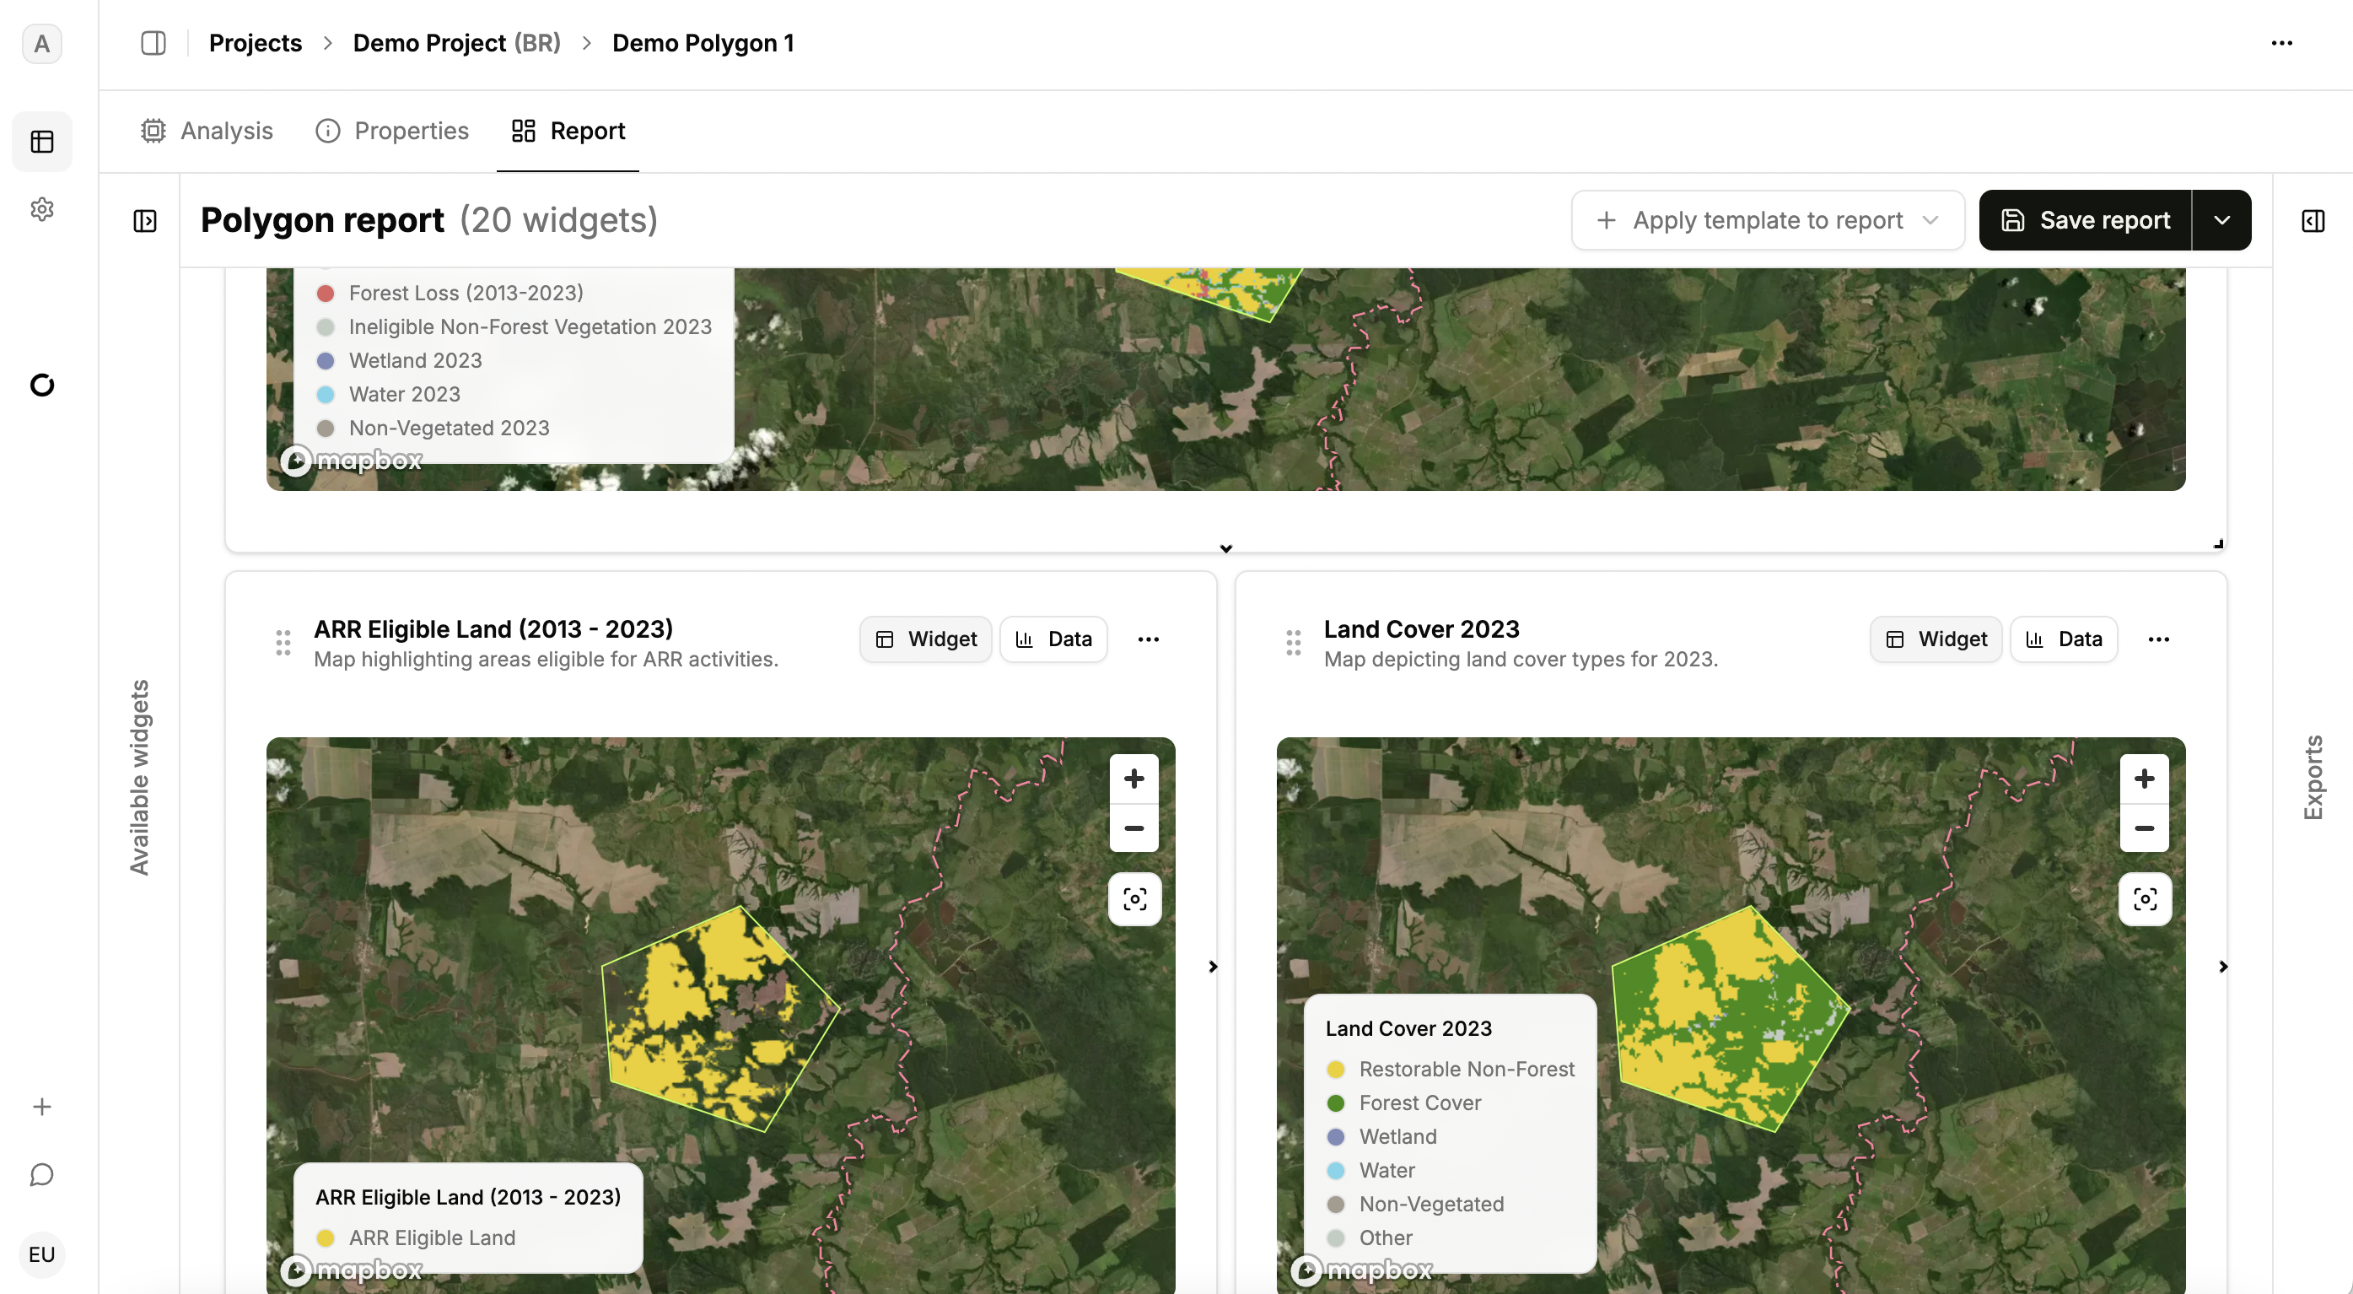The image size is (2353, 1294).
Task: Open Save report options arrow
Action: 2221,220
